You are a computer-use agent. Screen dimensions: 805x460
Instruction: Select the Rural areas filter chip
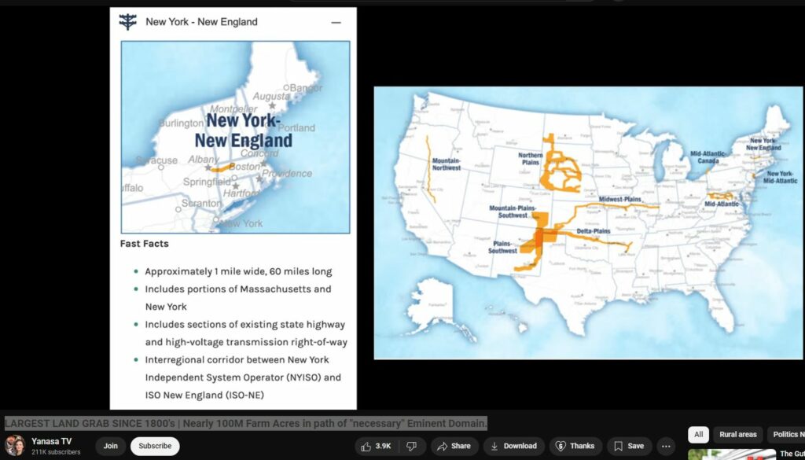[x=737, y=434]
